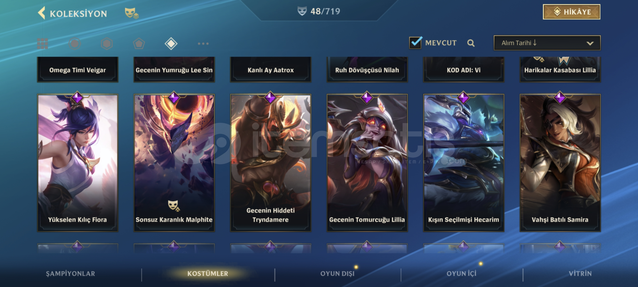
Task: Open the mask and coins skin shop icon
Action: 132,13
